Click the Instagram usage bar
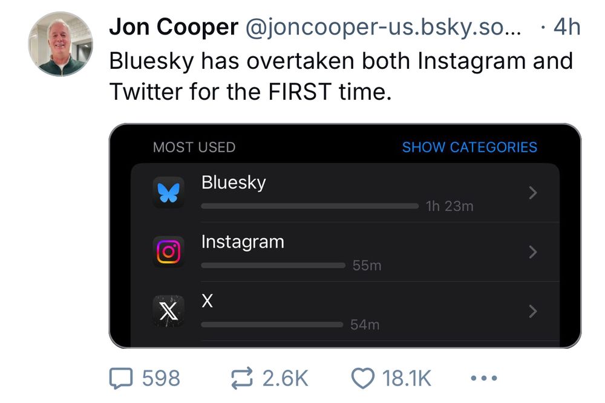This screenshot has width=605, height=403. coord(273,265)
